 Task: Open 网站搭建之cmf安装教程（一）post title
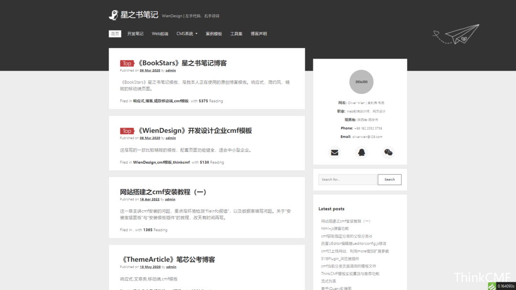pos(163,192)
